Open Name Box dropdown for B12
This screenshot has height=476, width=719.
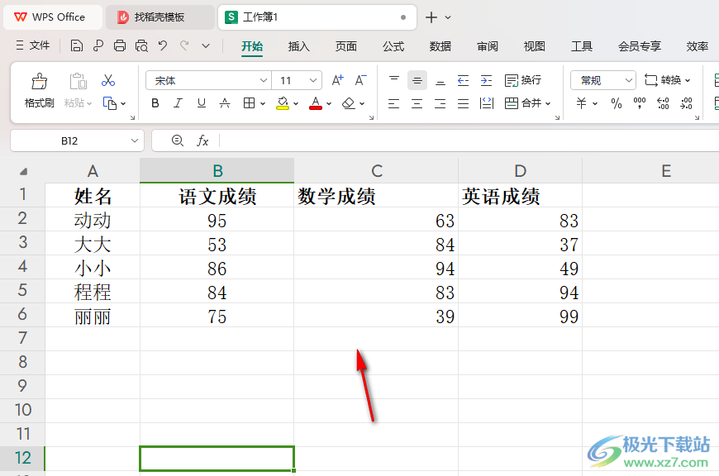[135, 140]
